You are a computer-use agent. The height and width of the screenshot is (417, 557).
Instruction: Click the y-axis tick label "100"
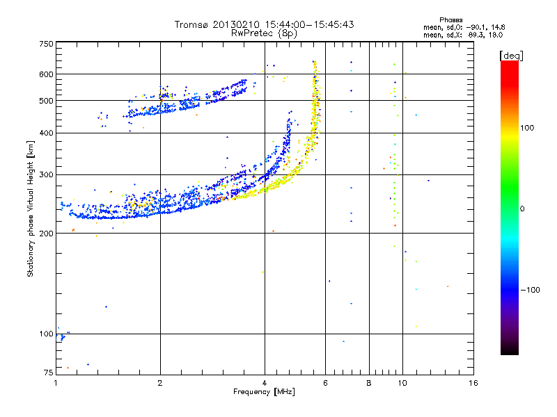[x=46, y=334]
